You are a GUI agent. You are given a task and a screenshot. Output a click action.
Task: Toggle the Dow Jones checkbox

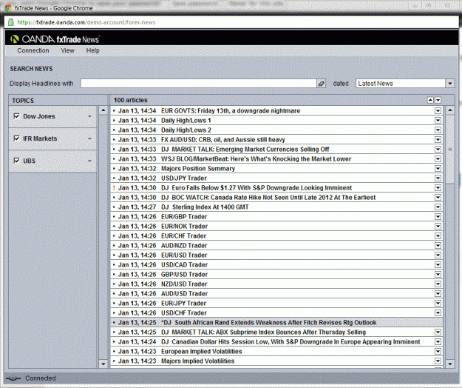click(16, 116)
